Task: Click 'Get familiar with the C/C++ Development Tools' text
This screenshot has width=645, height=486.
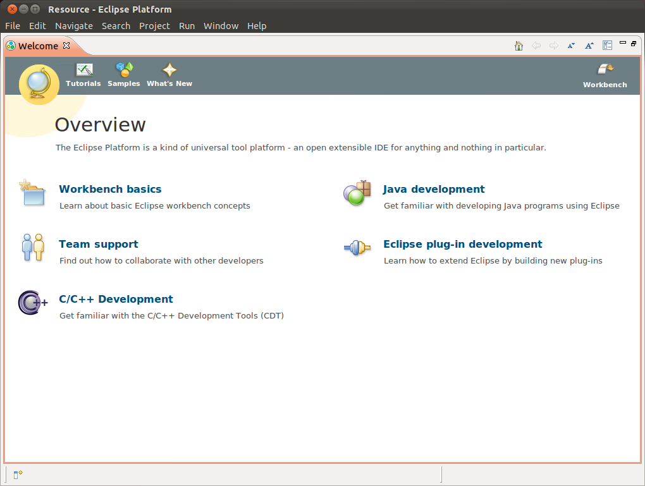Action: (x=171, y=316)
